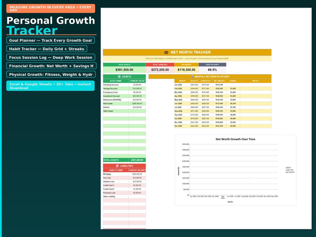Select the Jan 2026 history row

coord(223,85)
